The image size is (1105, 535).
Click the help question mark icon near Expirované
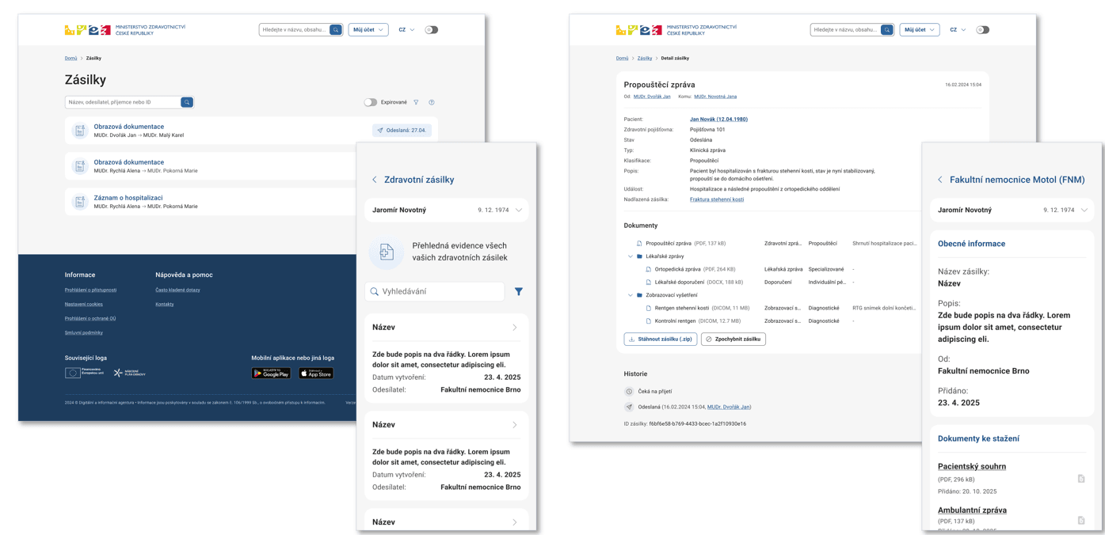coord(432,102)
